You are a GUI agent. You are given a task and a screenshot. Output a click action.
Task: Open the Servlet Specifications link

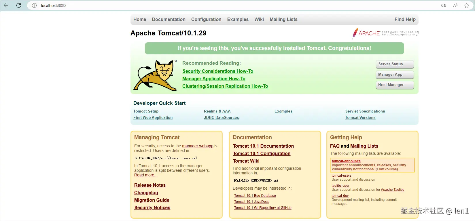pos(365,111)
